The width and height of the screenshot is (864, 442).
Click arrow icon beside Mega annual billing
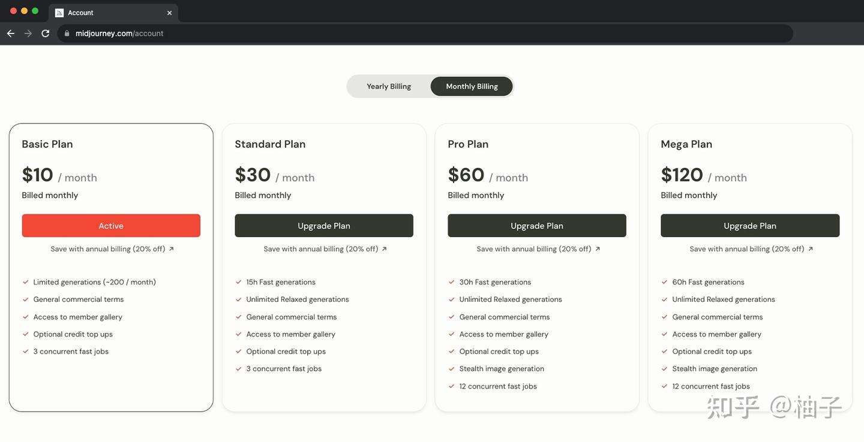[811, 249]
